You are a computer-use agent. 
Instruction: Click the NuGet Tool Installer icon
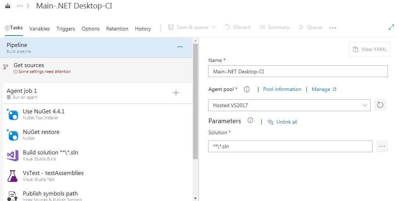[13, 114]
